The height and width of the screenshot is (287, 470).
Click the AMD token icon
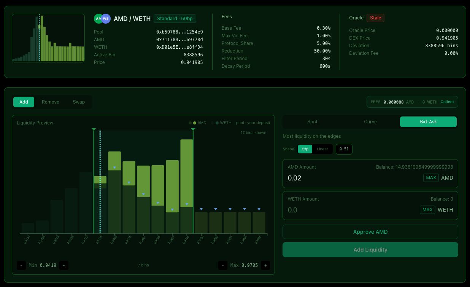(x=98, y=19)
